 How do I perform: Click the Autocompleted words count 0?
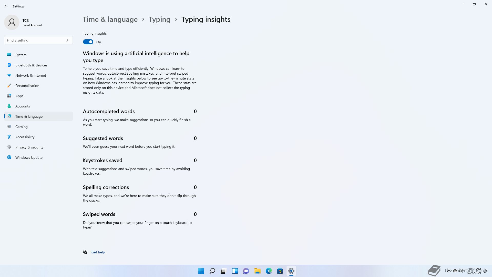coord(195,111)
